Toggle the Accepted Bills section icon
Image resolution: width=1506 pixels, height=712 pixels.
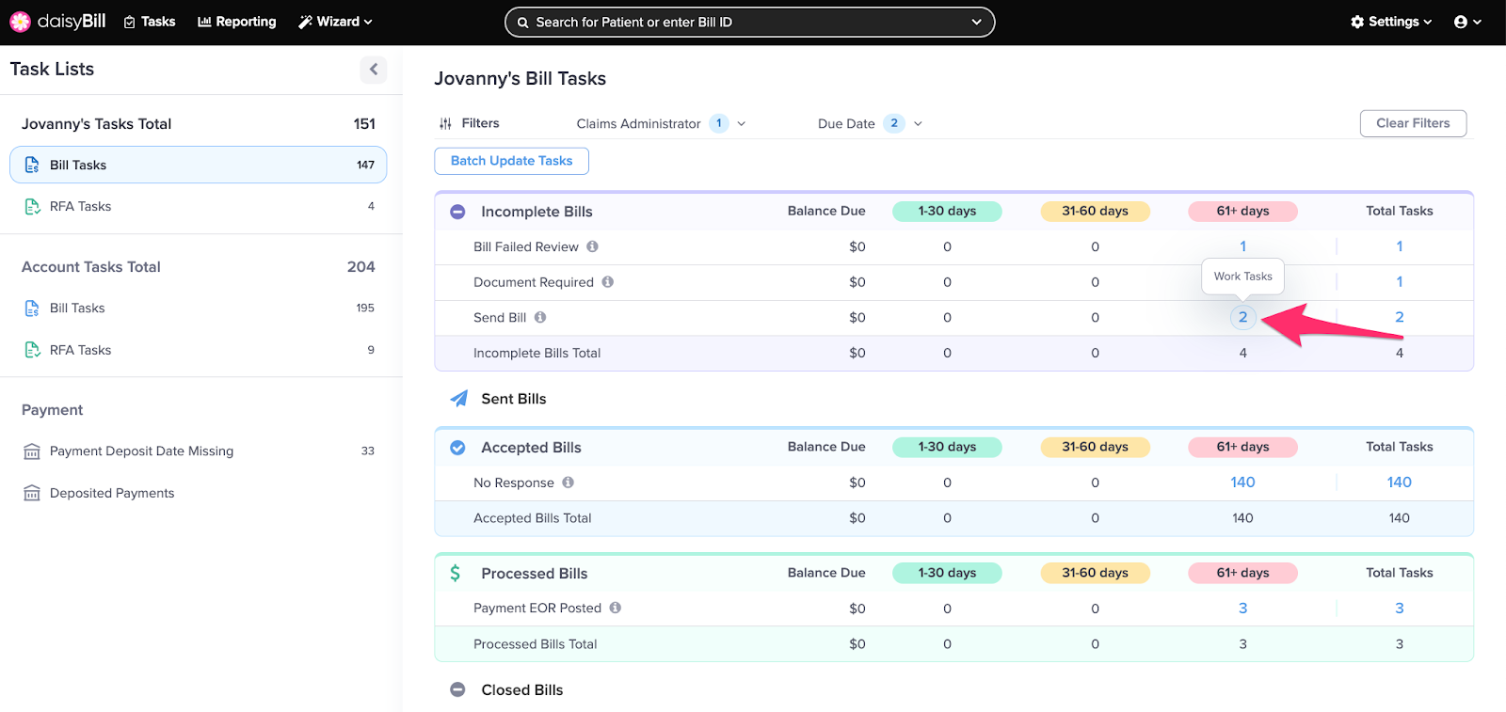click(x=457, y=448)
